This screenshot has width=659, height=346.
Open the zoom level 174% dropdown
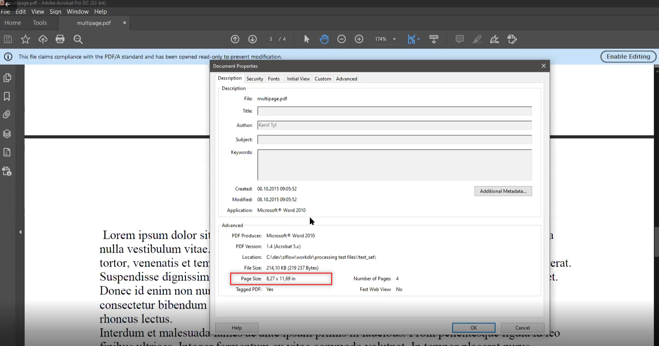[x=394, y=39]
